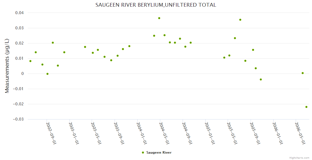Select the slightly negative point in late 2005
Viewport: 312px width, 160px height.
tap(261, 79)
